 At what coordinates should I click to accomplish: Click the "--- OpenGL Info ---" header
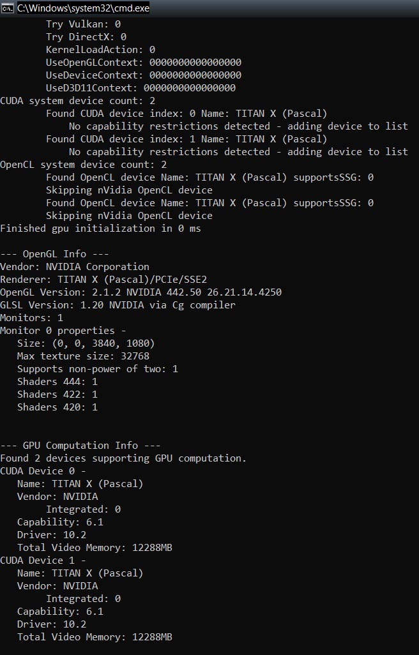[54, 254]
